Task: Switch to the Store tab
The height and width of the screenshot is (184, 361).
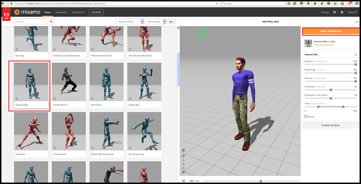Action: [x=47, y=12]
